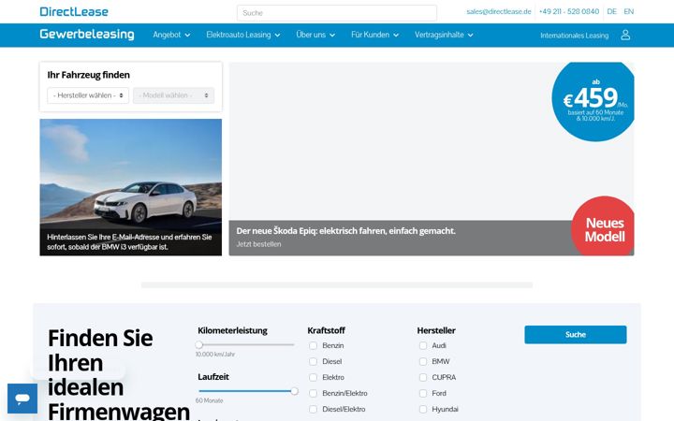Image resolution: width=674 pixels, height=421 pixels.
Task: Click the Laufzeit slider handle
Action: (x=294, y=391)
